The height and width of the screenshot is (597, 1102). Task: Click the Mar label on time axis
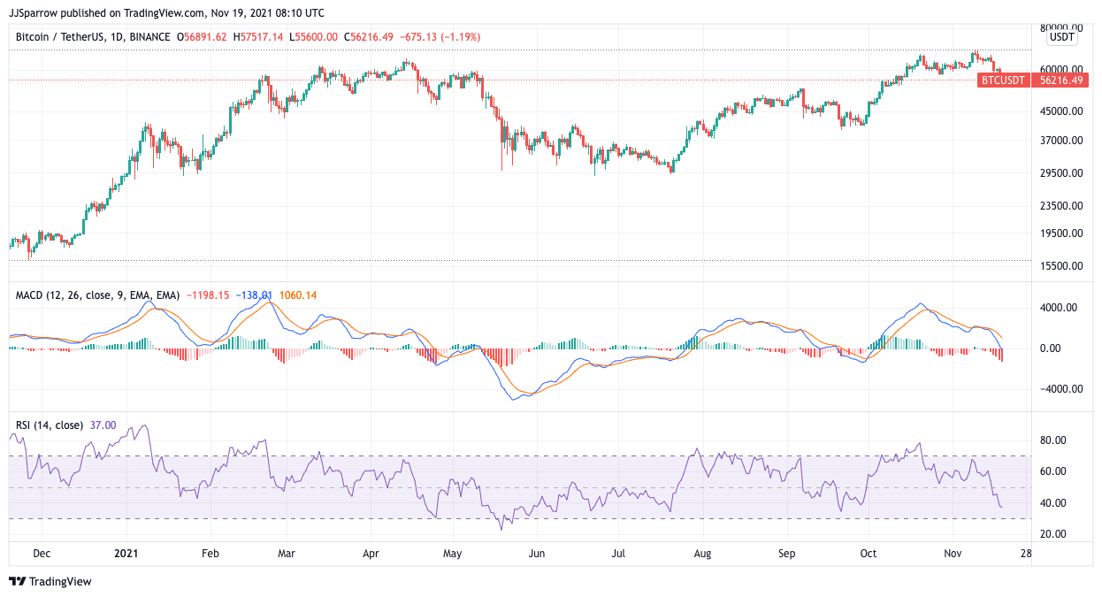[287, 554]
